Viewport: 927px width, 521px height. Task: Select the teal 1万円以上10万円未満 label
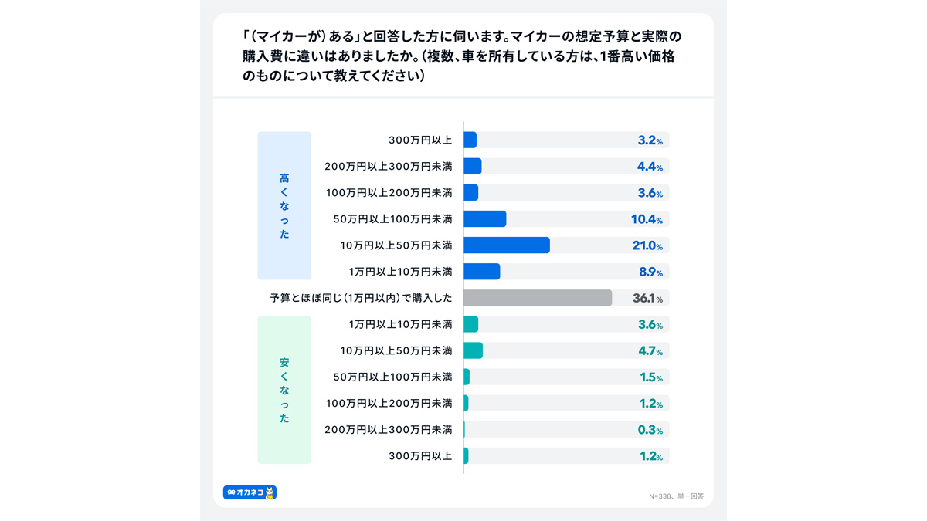click(x=401, y=324)
